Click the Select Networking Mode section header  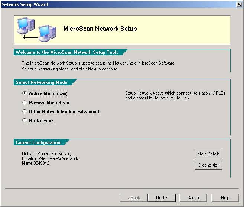pyautogui.click(x=41, y=82)
